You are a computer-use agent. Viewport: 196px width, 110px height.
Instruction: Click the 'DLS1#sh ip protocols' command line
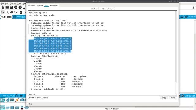click(x=42, y=15)
